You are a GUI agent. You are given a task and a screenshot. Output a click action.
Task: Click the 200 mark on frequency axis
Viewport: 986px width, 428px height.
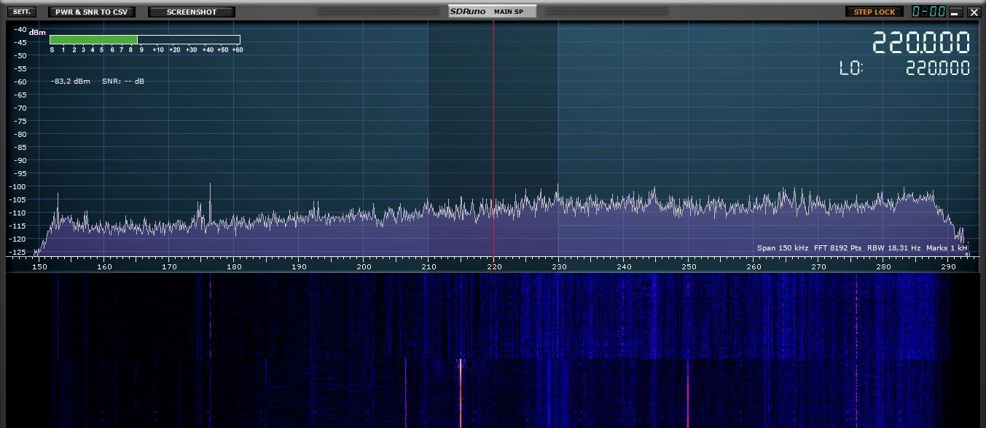[x=364, y=266]
